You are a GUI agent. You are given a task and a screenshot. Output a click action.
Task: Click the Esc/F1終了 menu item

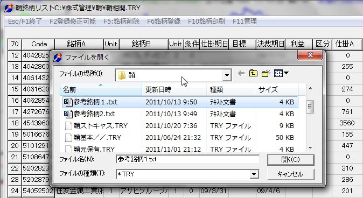coord(25,22)
